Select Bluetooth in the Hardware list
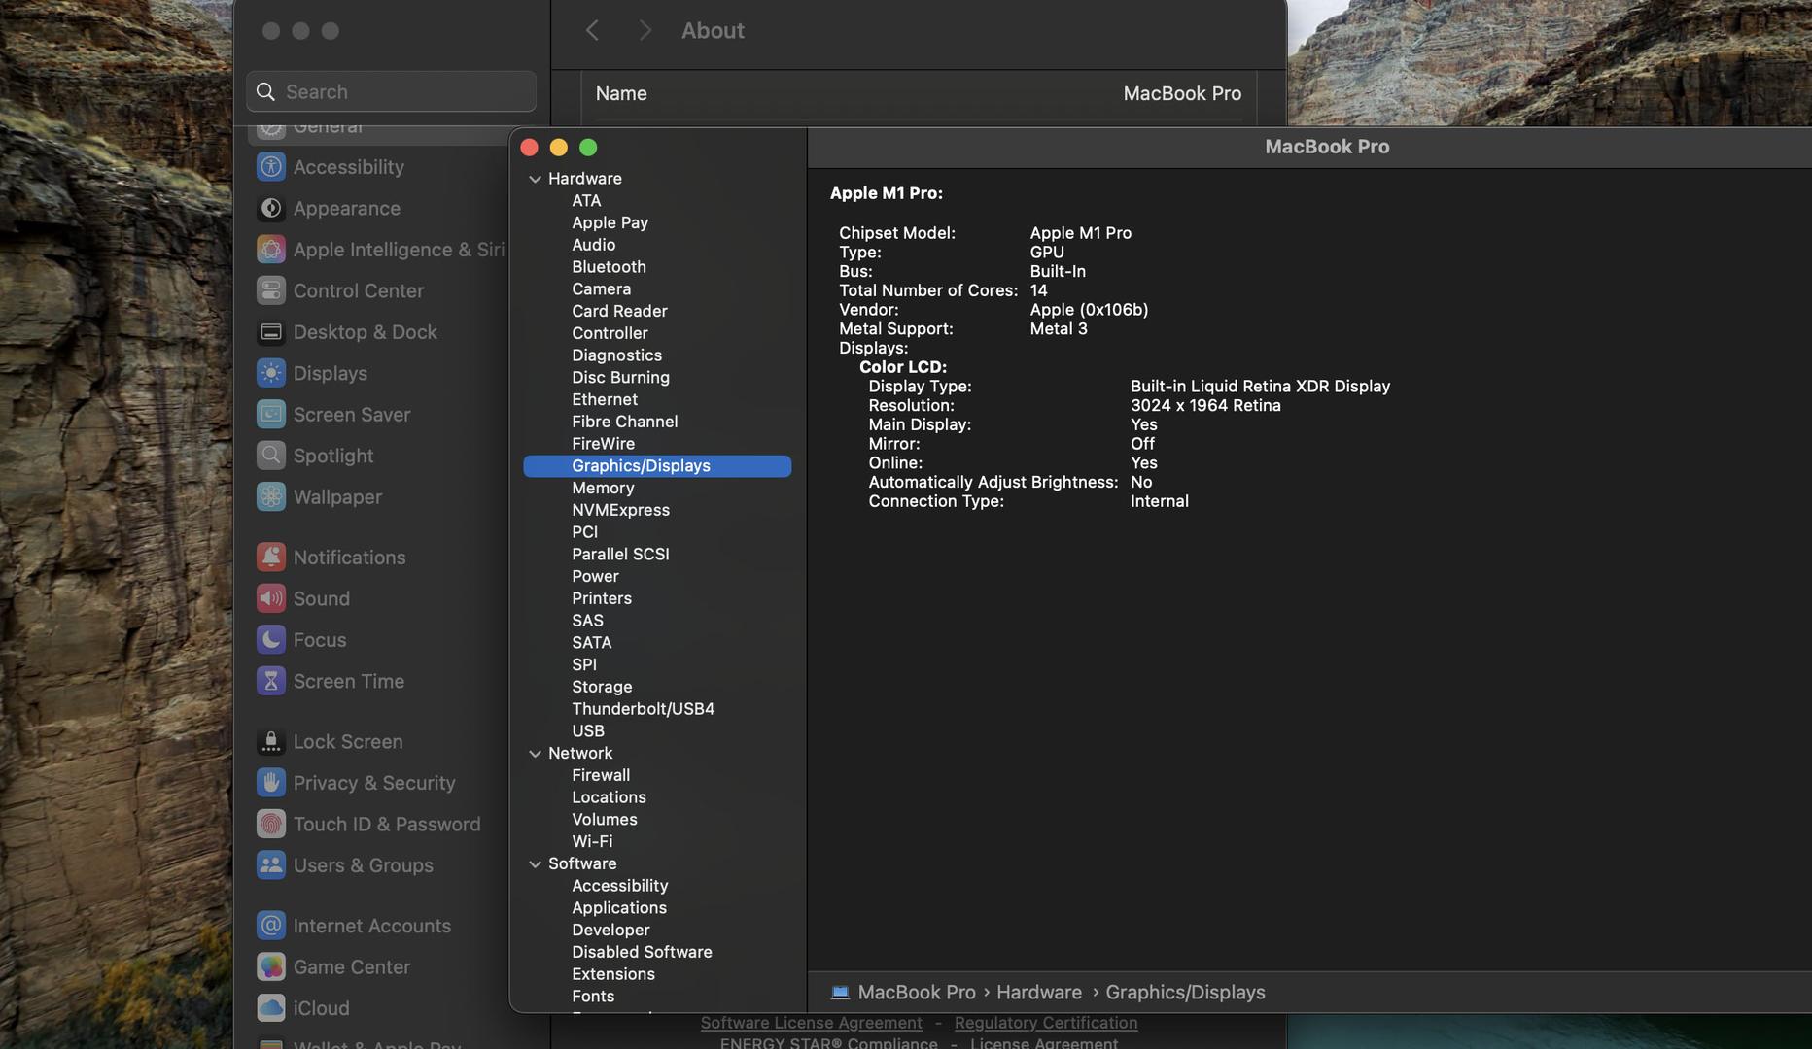 point(609,267)
